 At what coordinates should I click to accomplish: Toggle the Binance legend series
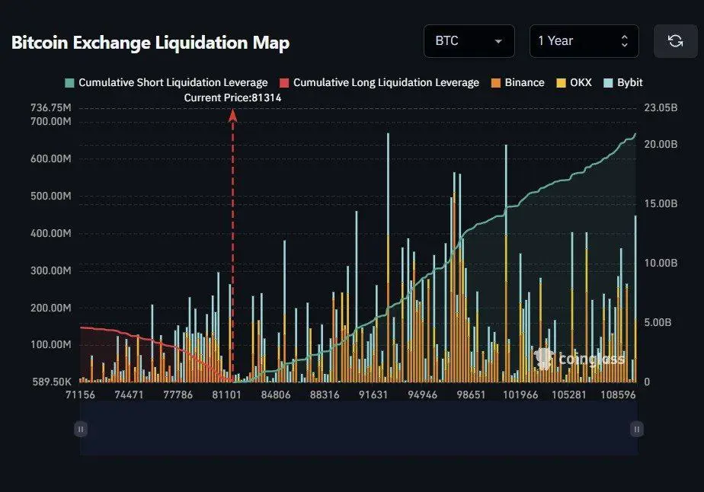517,82
